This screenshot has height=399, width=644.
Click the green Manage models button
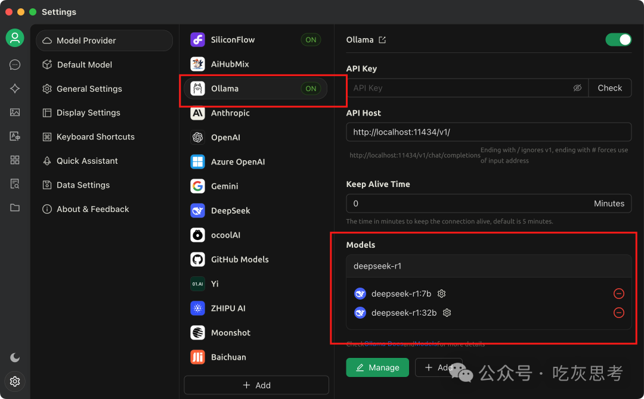pyautogui.click(x=377, y=367)
